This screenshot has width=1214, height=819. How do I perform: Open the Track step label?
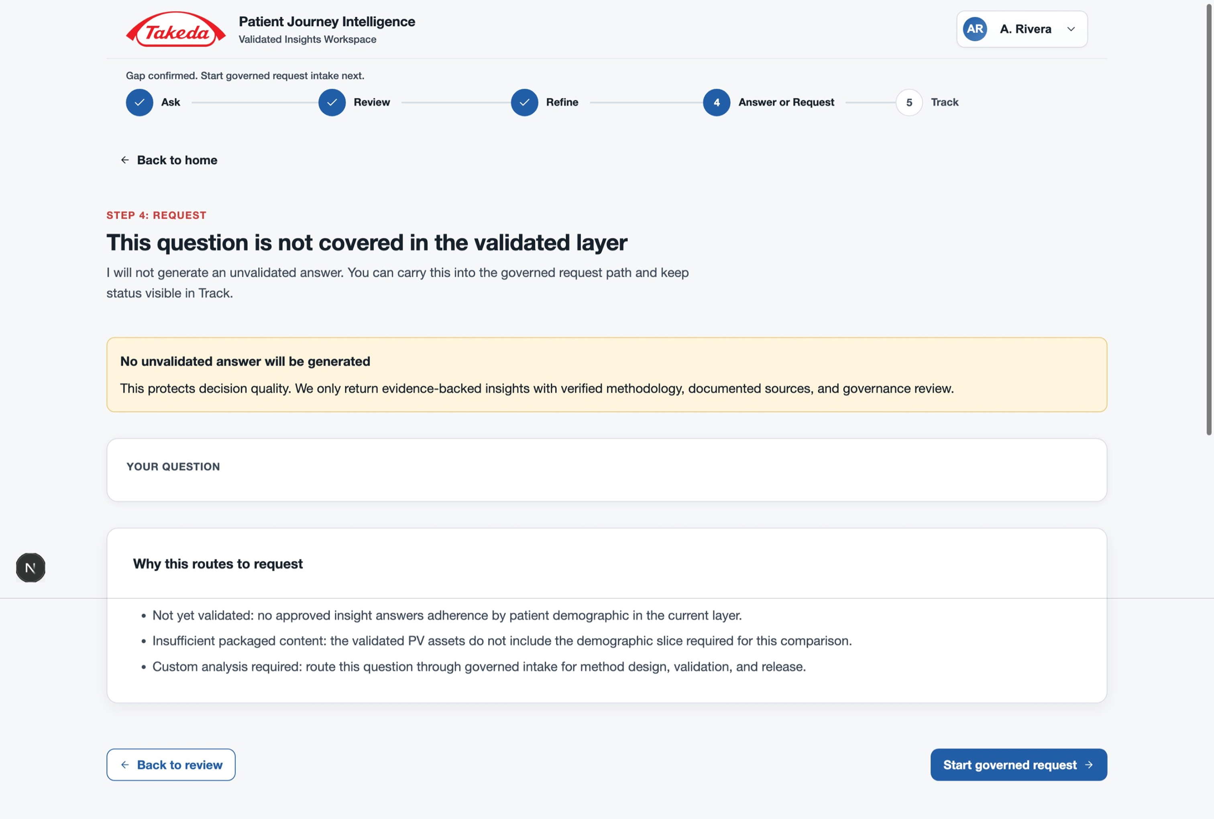(945, 102)
